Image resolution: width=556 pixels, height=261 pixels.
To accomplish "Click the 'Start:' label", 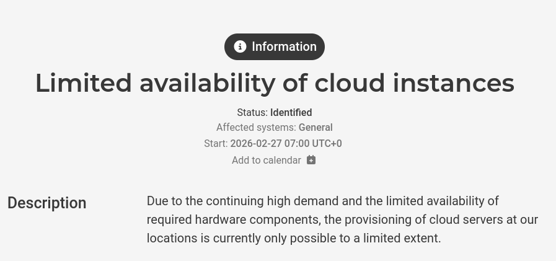I will click(216, 144).
